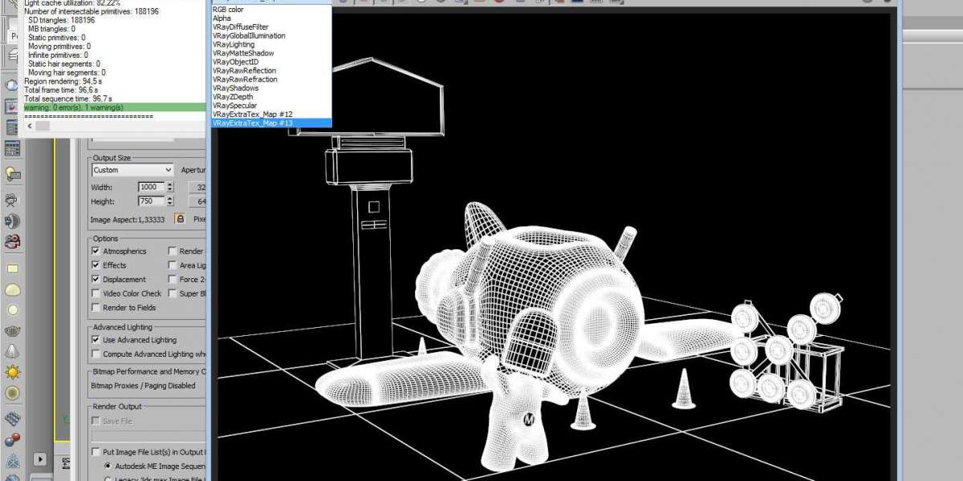Screen dimensions: 963x481
Task: Uncheck the Atmospherics option
Action: 96,251
